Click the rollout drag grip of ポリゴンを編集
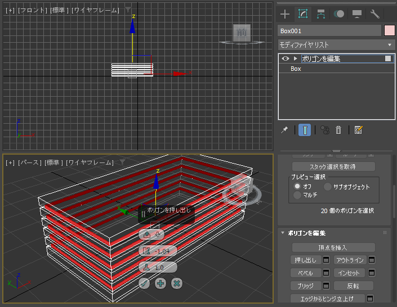 coord(385,233)
